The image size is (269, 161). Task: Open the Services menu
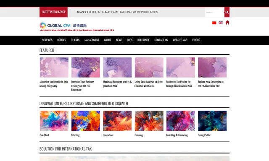point(47,40)
